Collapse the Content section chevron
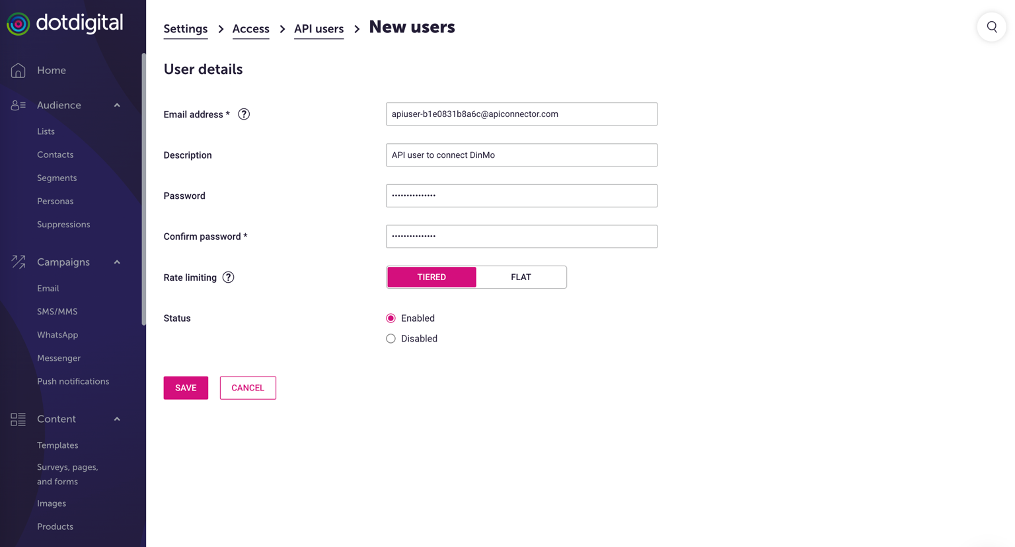 [x=117, y=419]
